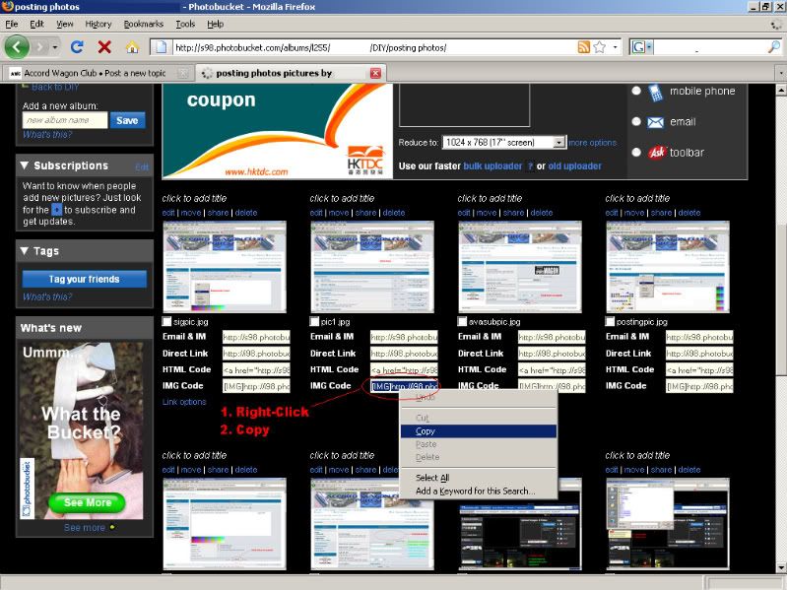787x590 pixels.
Task: Check the sigpic.jpg checkbox
Action: click(x=166, y=321)
